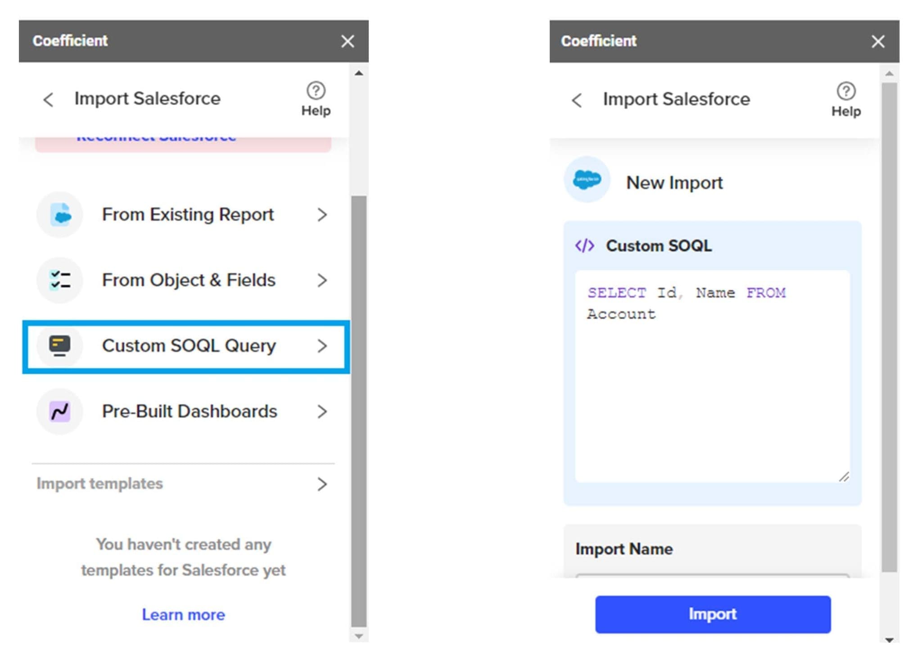Screen dimensions: 922x659
Task: Open Help from the right panel
Action: (x=845, y=98)
